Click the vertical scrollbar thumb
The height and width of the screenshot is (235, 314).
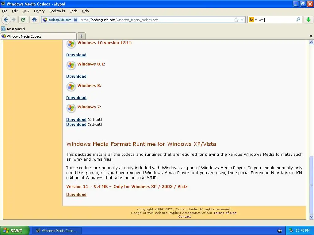point(311,185)
